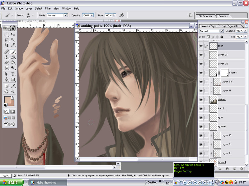Viewport: 249px width, 186px height.
Task: Open the layer Fill arrow
Action: pyautogui.click(x=245, y=37)
